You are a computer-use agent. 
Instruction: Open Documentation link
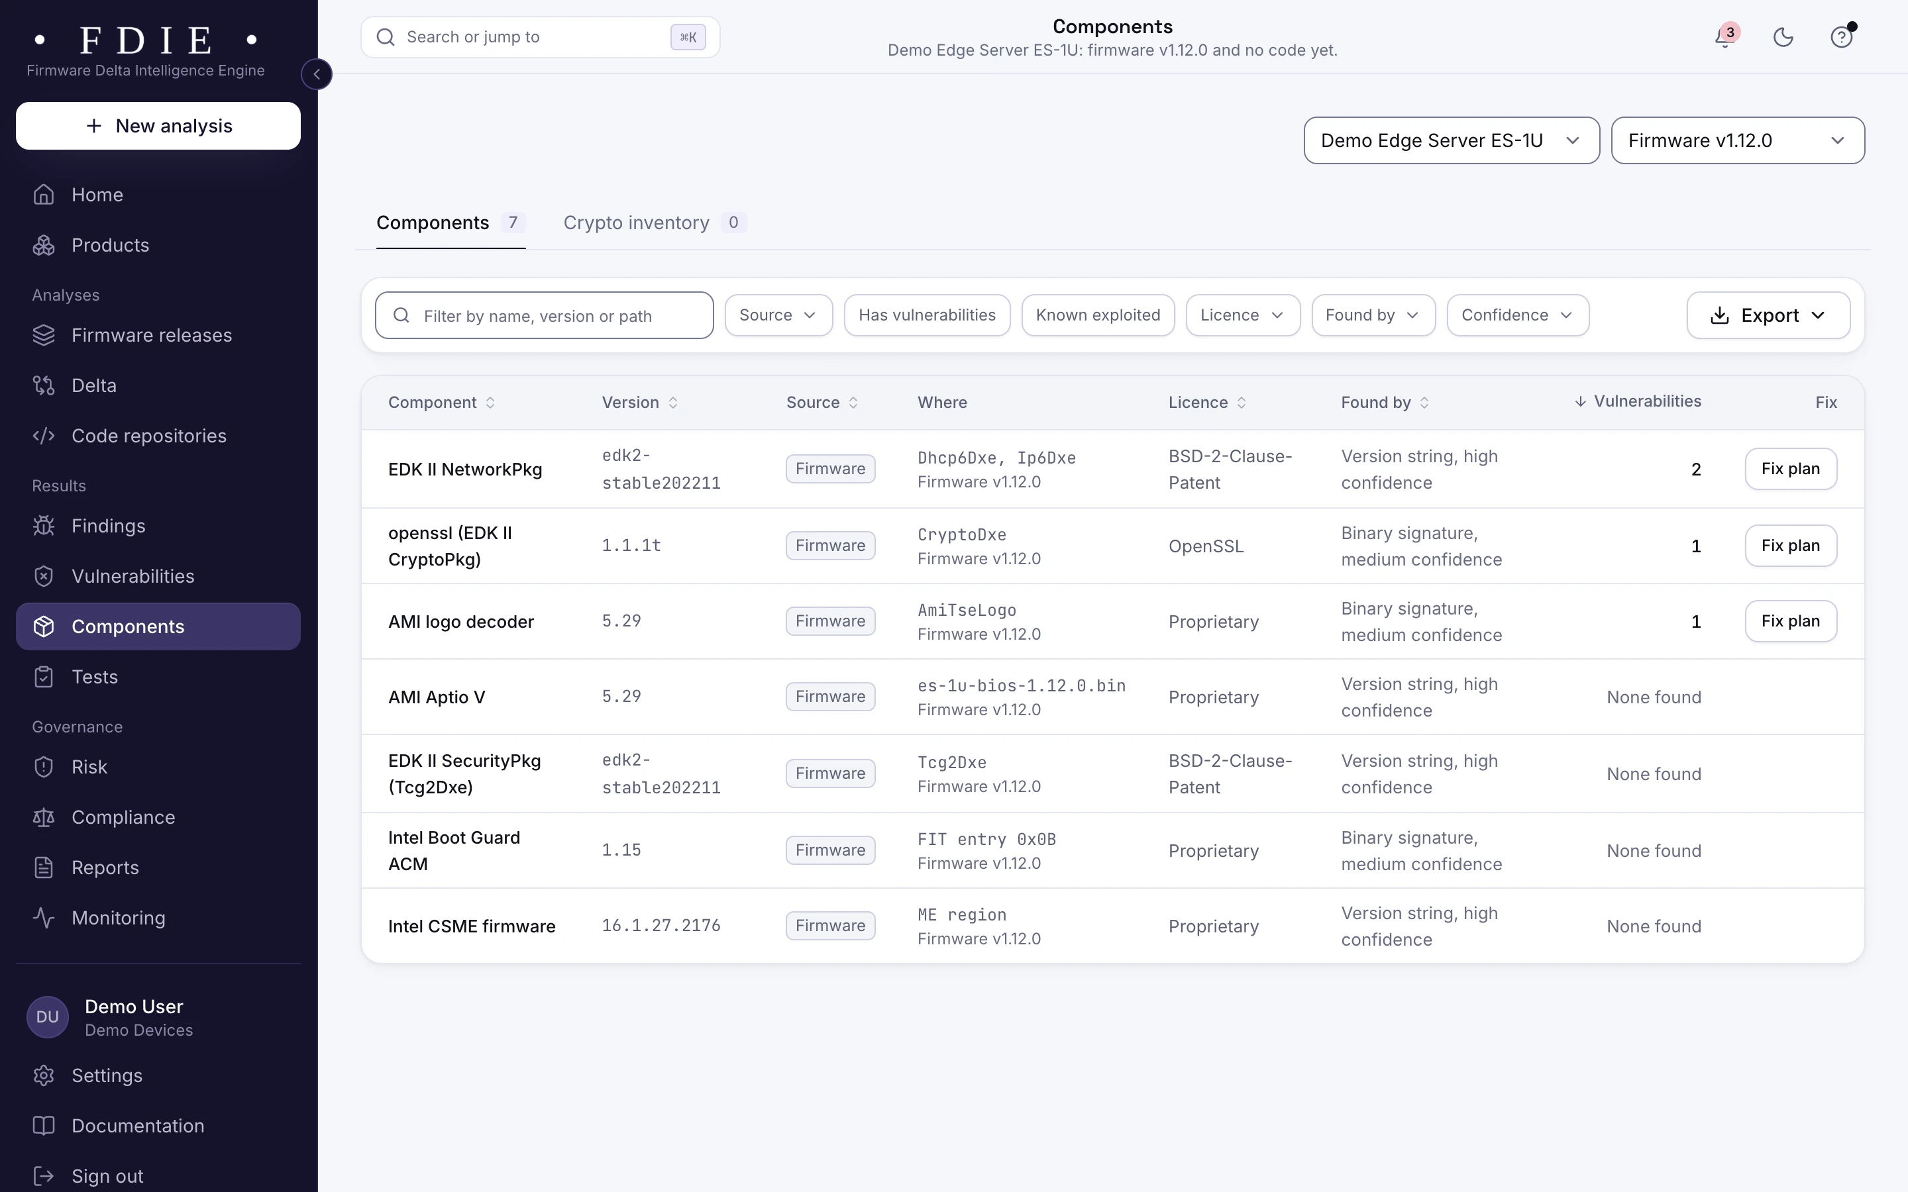pyautogui.click(x=158, y=1126)
